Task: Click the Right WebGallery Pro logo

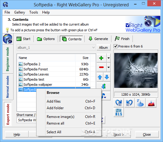Action: pos(143,24)
